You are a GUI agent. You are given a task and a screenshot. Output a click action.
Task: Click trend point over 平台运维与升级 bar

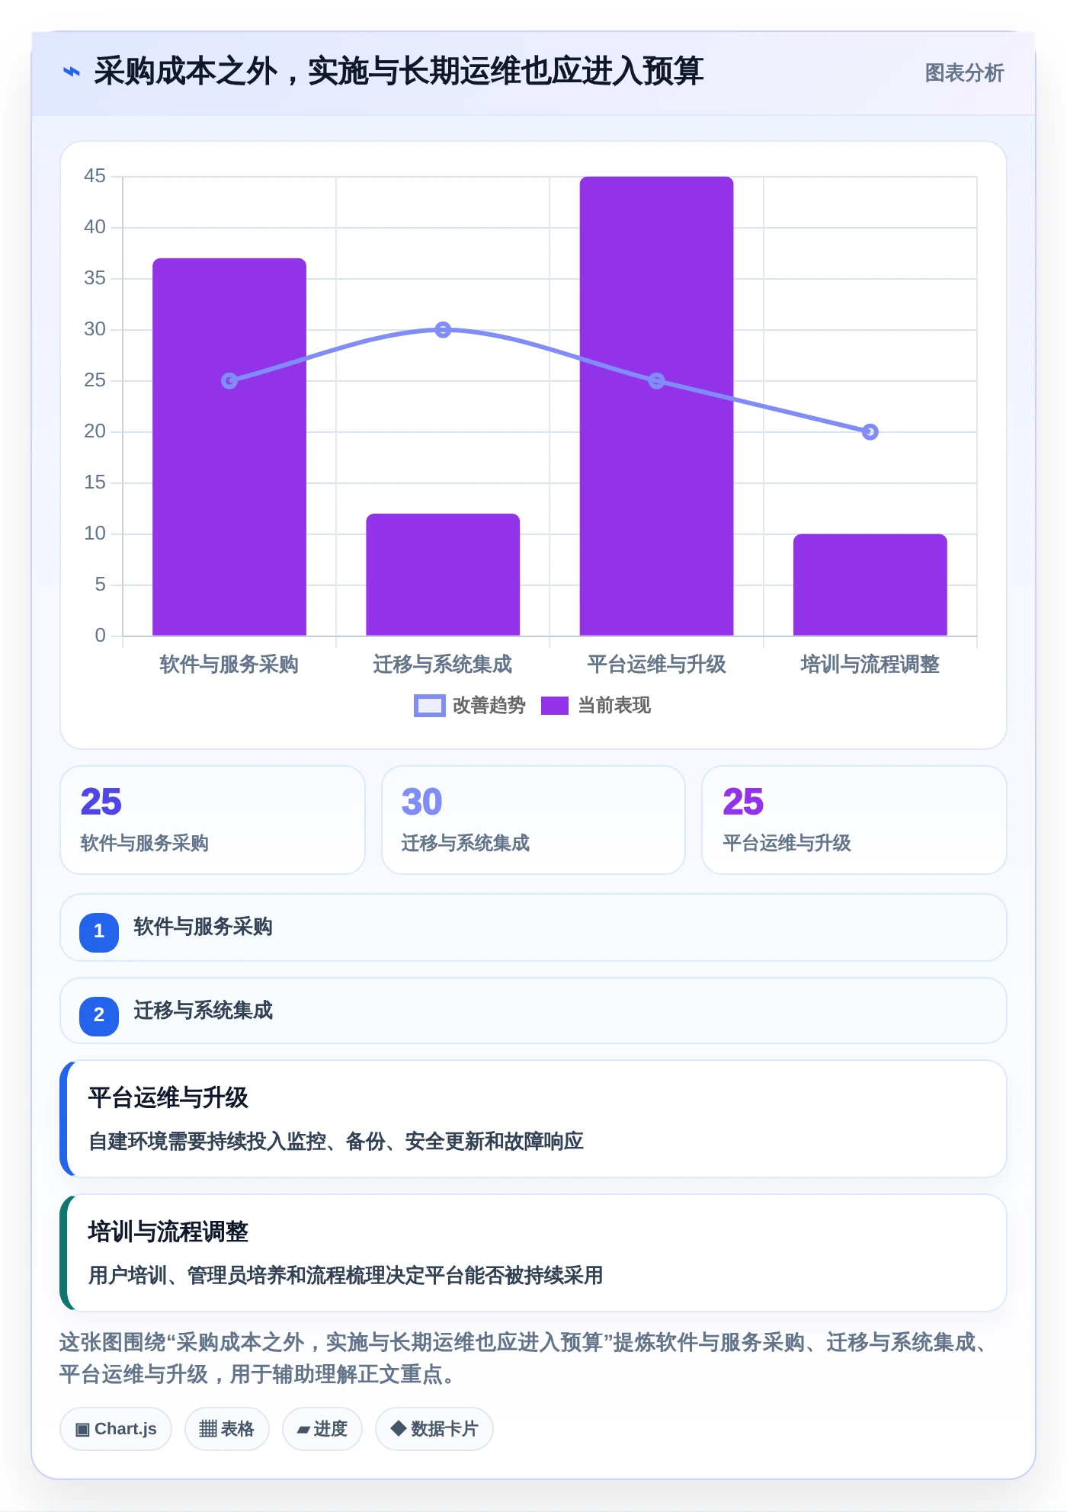(656, 381)
